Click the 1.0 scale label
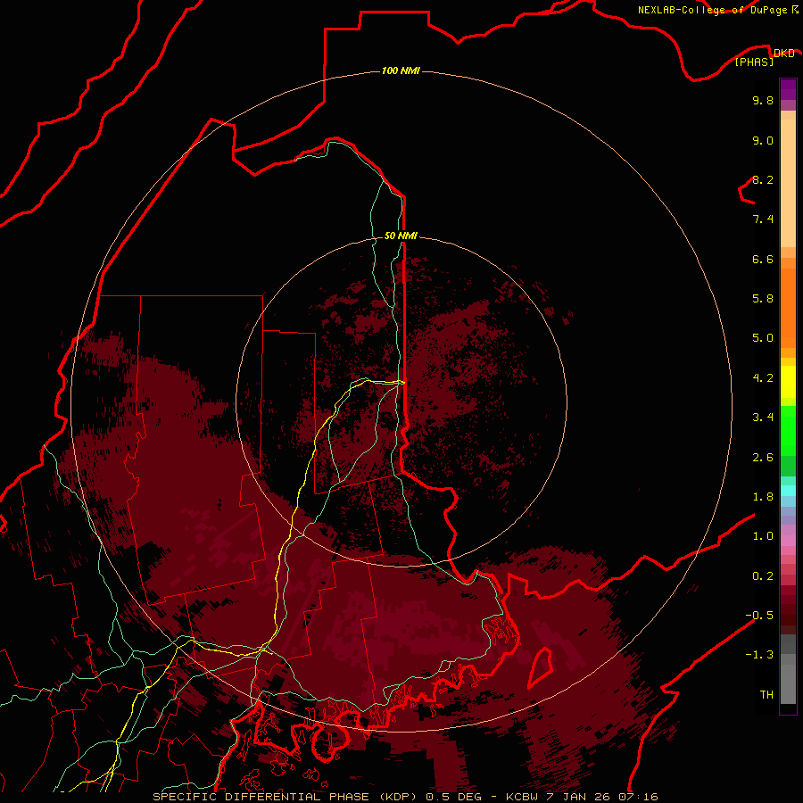 tap(763, 536)
